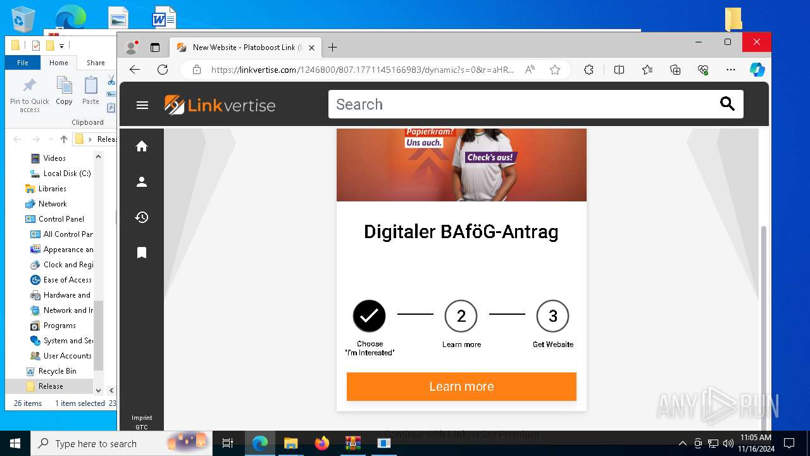Click the Edge address bar URL
Image resolution: width=810 pixels, height=456 pixels.
click(x=363, y=70)
